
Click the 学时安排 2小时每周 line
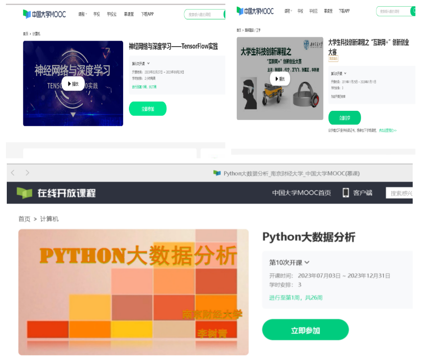click(143, 78)
